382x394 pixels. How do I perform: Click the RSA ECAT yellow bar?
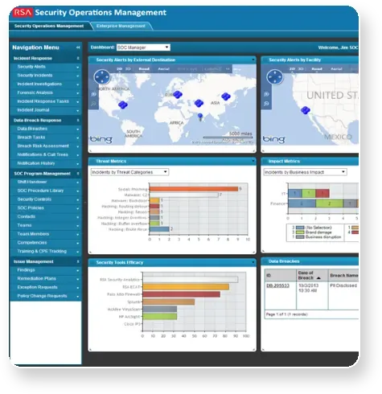(186, 287)
